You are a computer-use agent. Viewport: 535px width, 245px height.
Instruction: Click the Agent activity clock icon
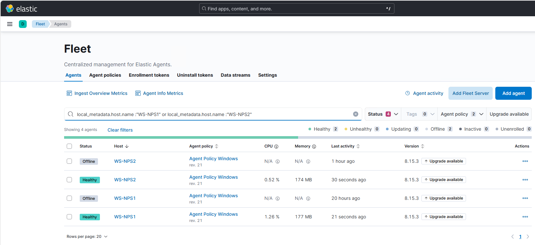(407, 93)
